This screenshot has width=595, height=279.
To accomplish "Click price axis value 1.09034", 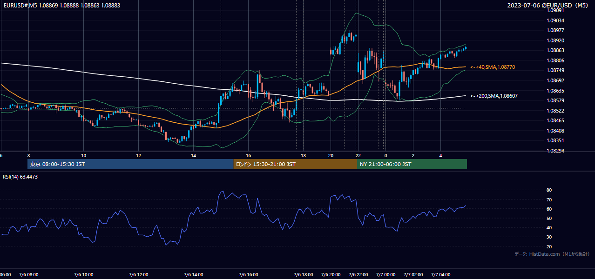I will coord(556,20).
